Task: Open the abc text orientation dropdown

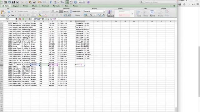Action: pyautogui.click(x=66, y=12)
